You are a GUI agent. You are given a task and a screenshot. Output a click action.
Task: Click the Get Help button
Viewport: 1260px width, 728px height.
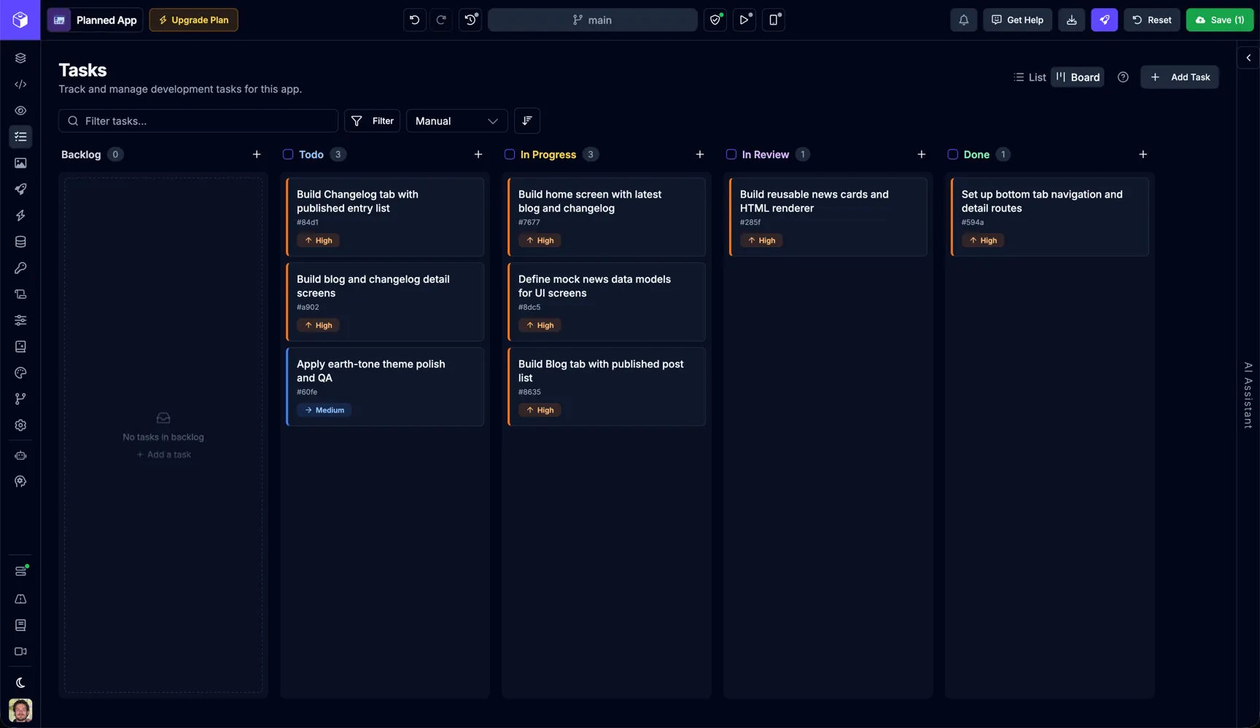(x=1017, y=20)
